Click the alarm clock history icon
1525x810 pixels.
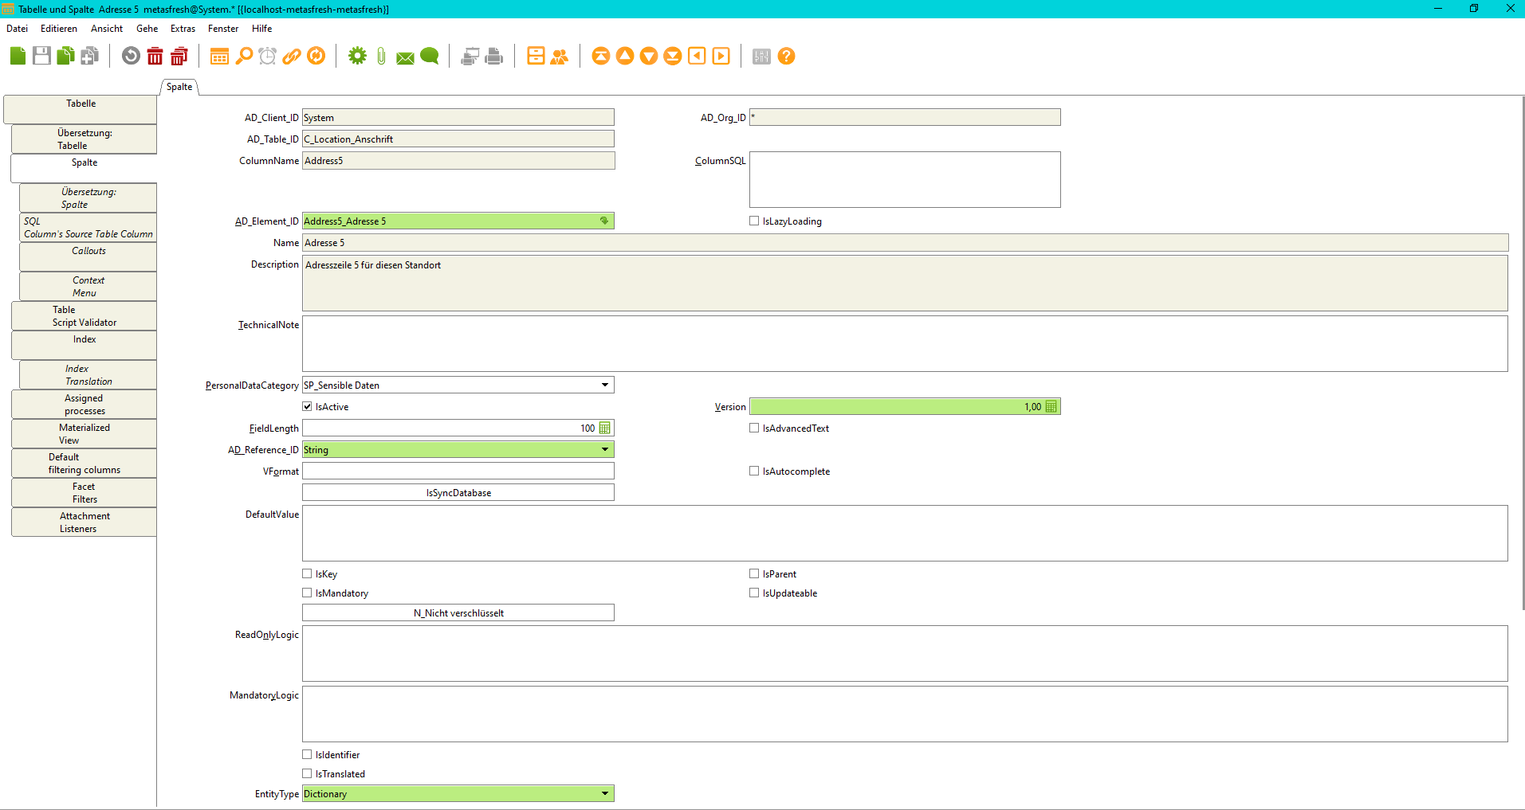tap(268, 56)
